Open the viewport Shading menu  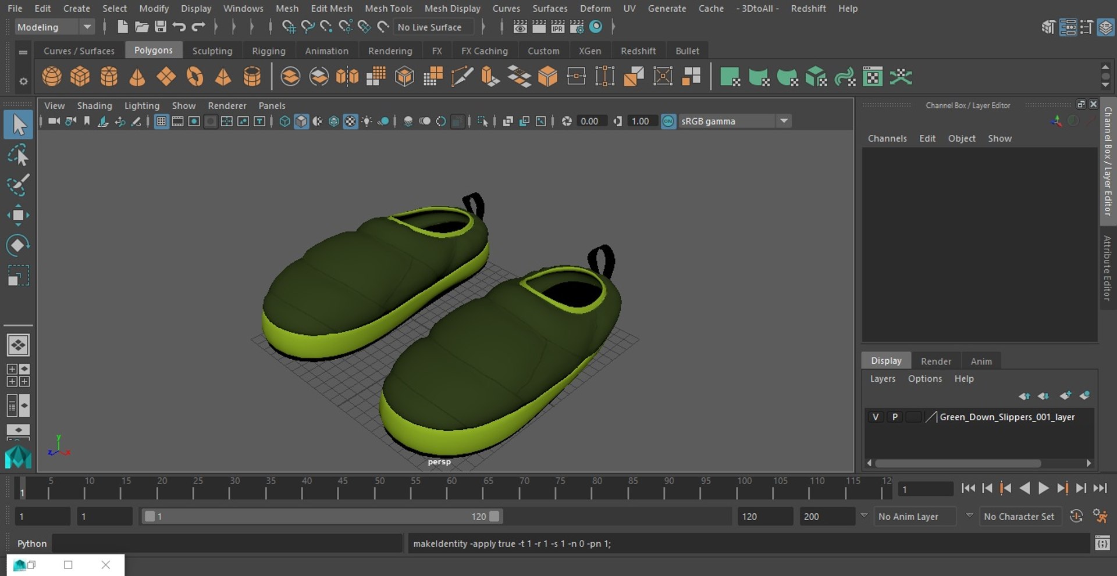(x=94, y=105)
